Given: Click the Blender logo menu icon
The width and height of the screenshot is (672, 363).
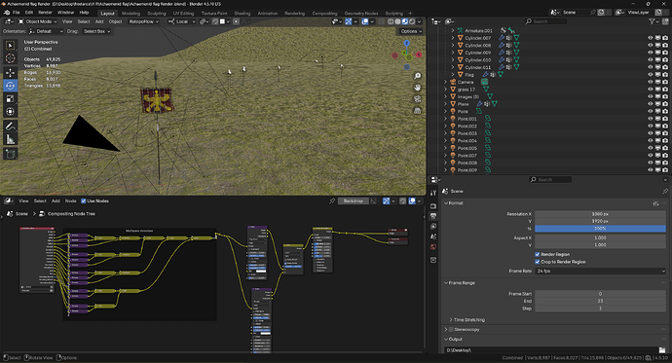Looking at the screenshot, I should tap(7, 13).
